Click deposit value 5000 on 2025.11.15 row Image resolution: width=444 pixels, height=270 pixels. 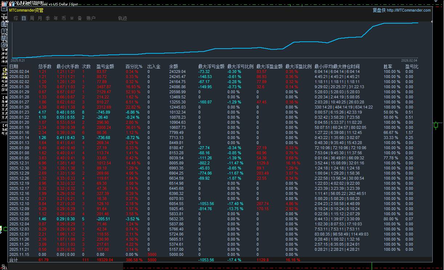pyautogui.click(x=152, y=255)
